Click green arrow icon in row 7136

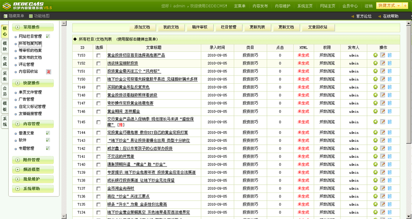point(375,196)
